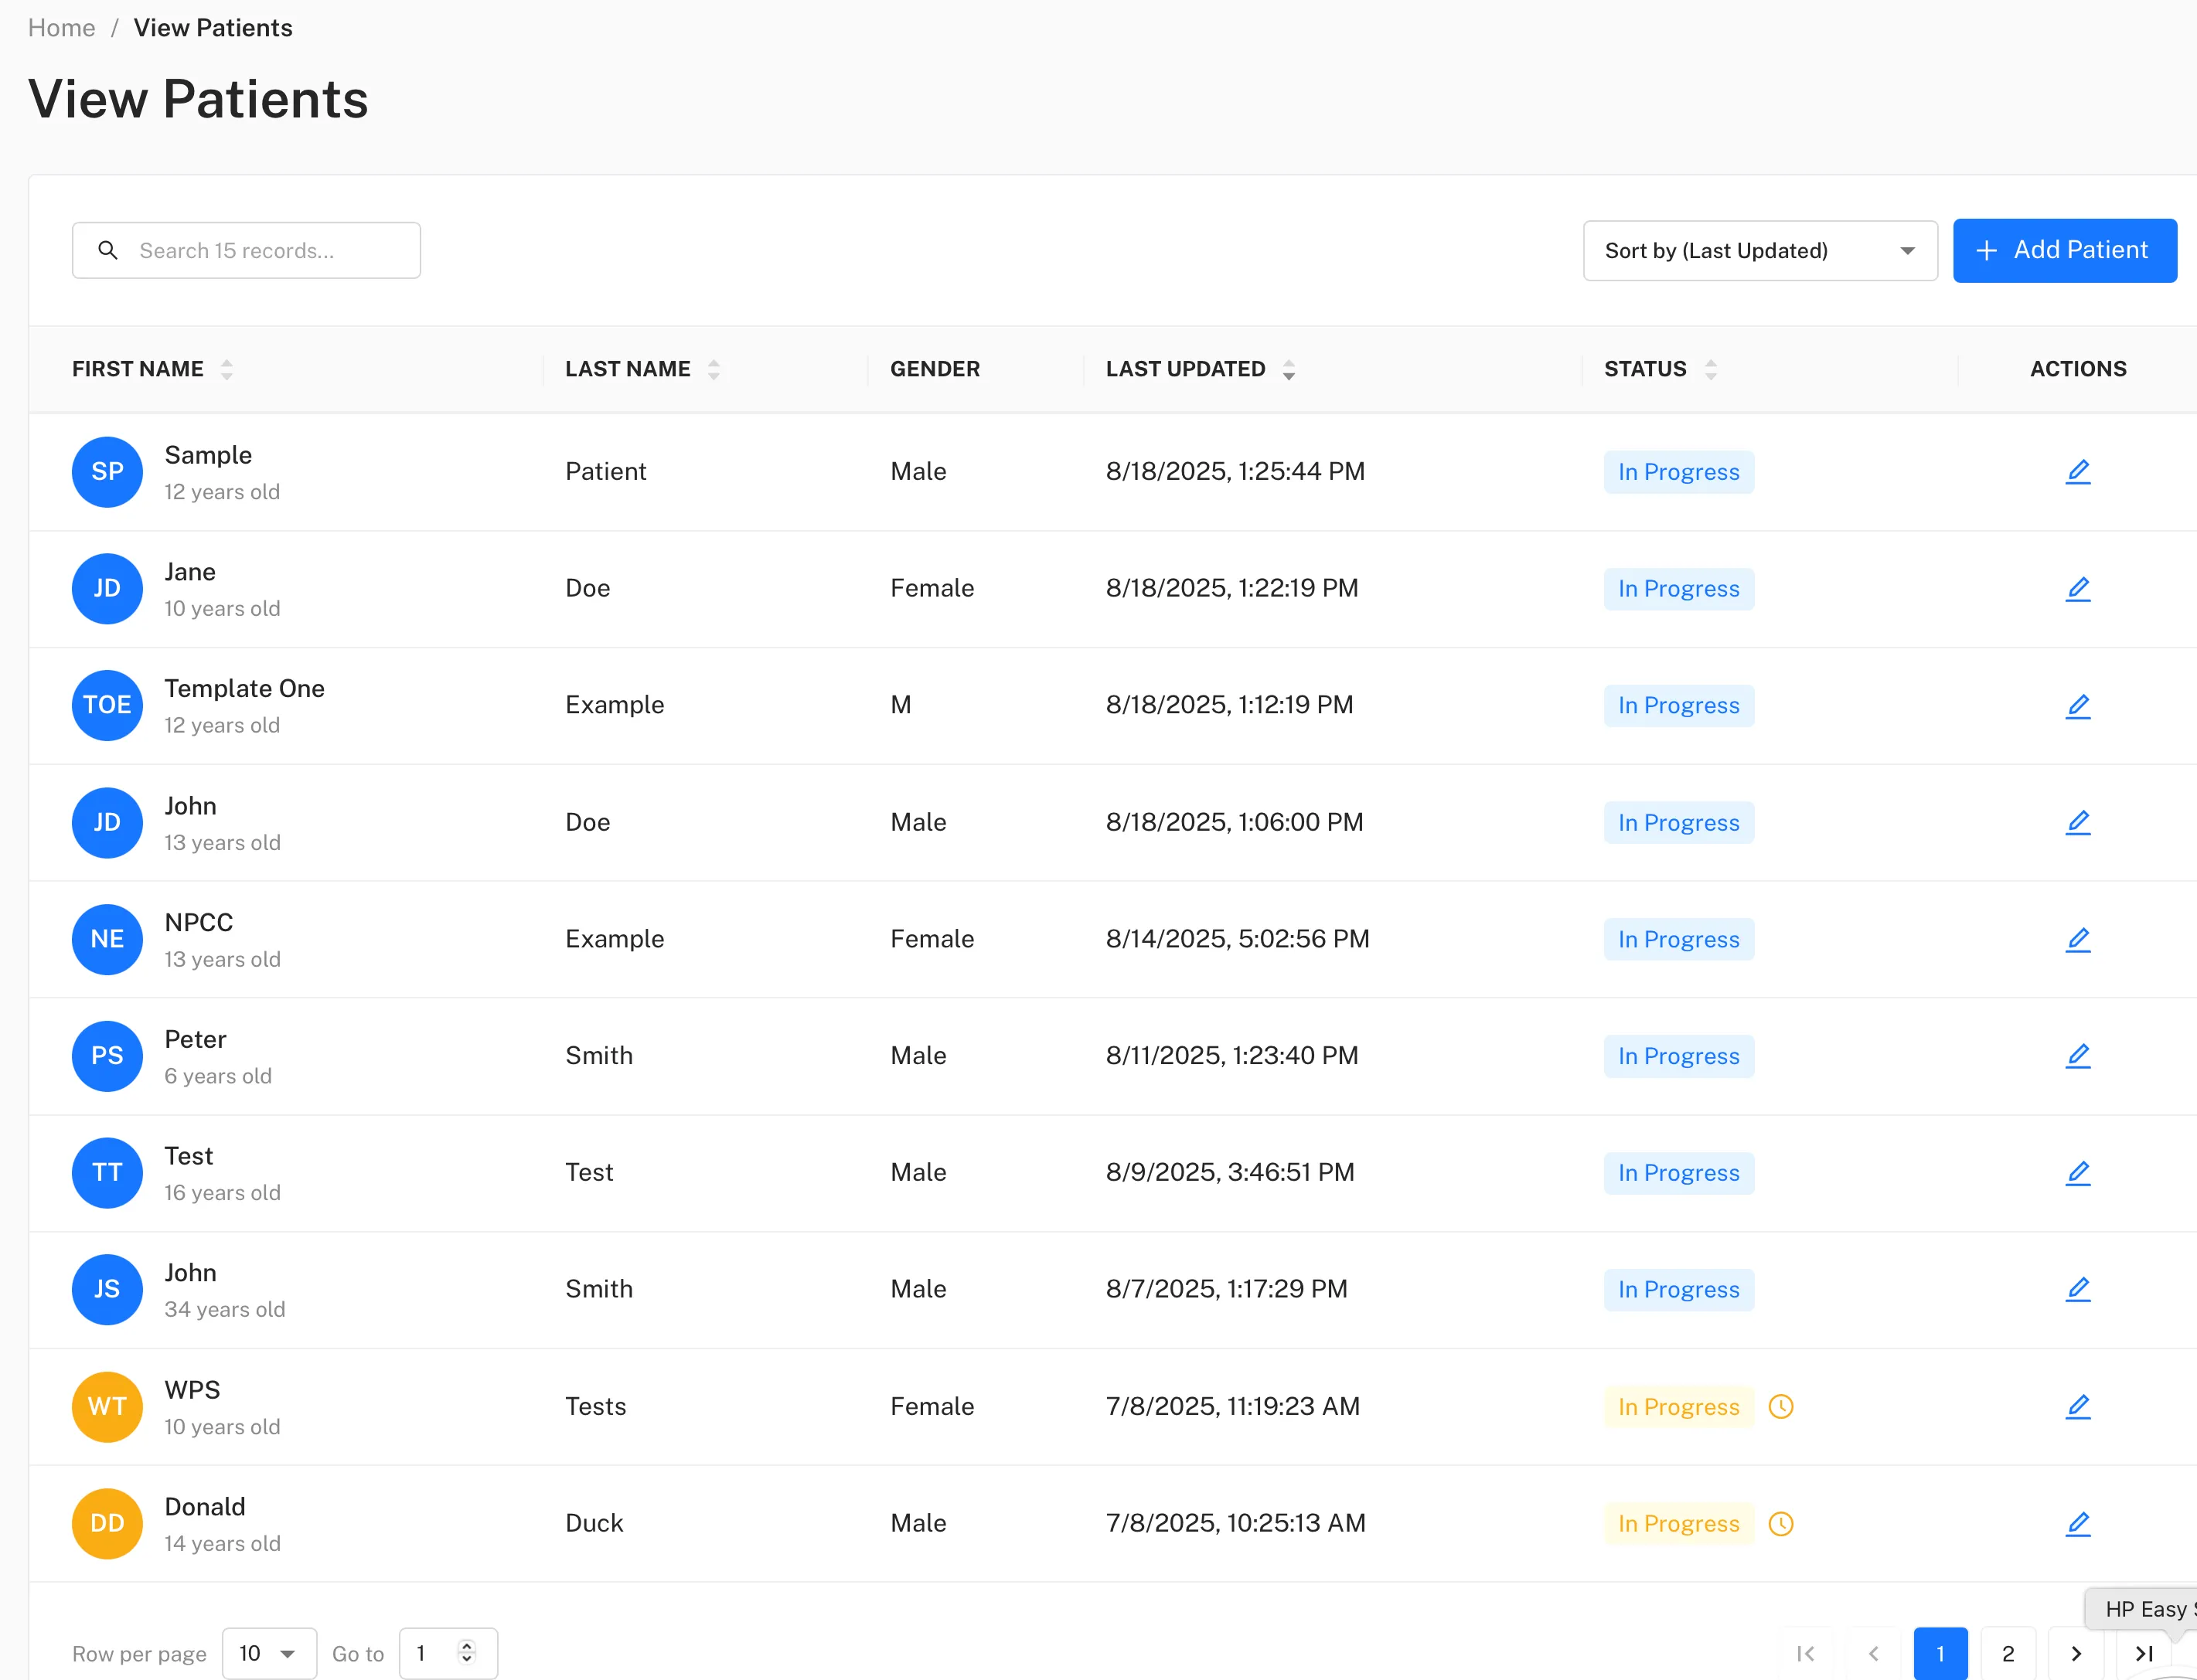Click orange In Progress badge for Donald
The width and height of the screenshot is (2197, 1680).
[1679, 1524]
